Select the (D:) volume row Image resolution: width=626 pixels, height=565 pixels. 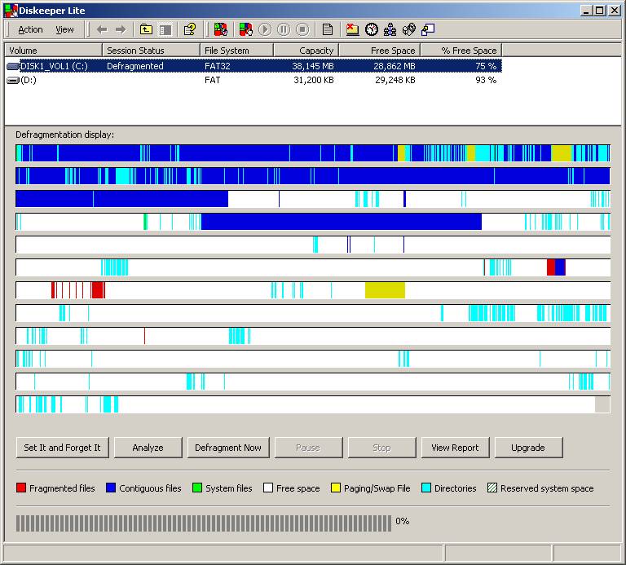[x=253, y=80]
